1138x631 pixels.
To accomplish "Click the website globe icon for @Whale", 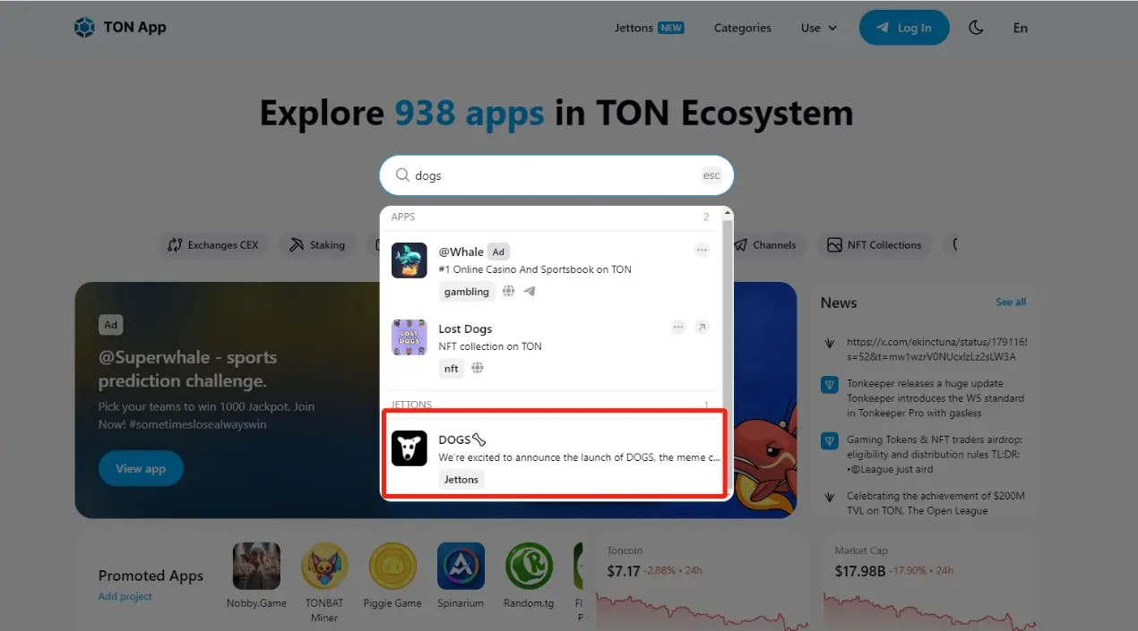I will pos(508,291).
